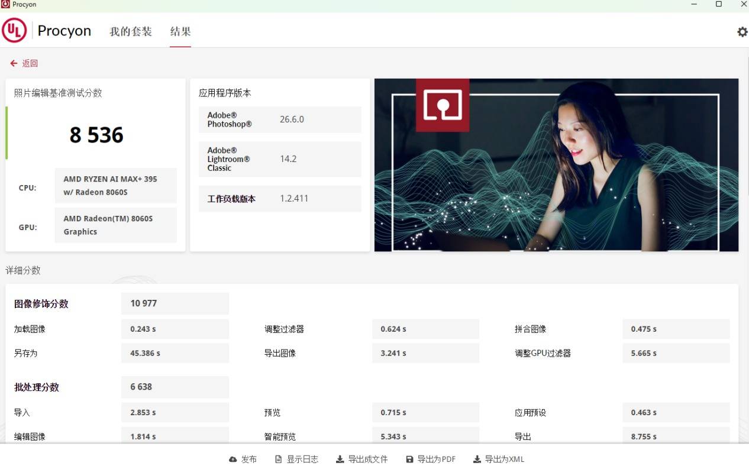This screenshot has width=749, height=469.
Task: Click the 图像修饰分数 value 10 977
Action: 175,303
